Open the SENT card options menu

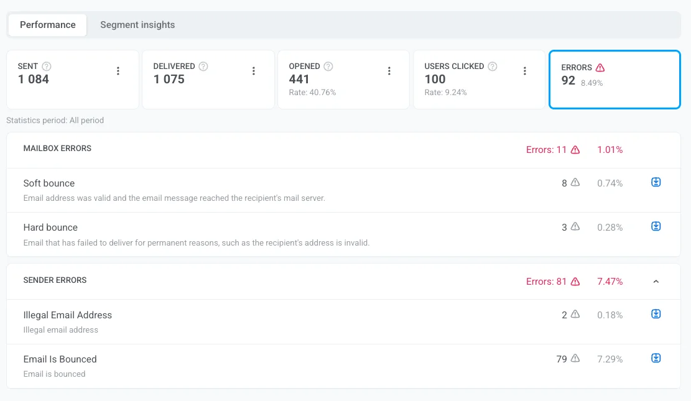click(x=118, y=71)
